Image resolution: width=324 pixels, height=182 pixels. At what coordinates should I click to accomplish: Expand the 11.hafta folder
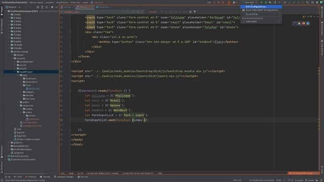pyautogui.click(x=9, y=49)
